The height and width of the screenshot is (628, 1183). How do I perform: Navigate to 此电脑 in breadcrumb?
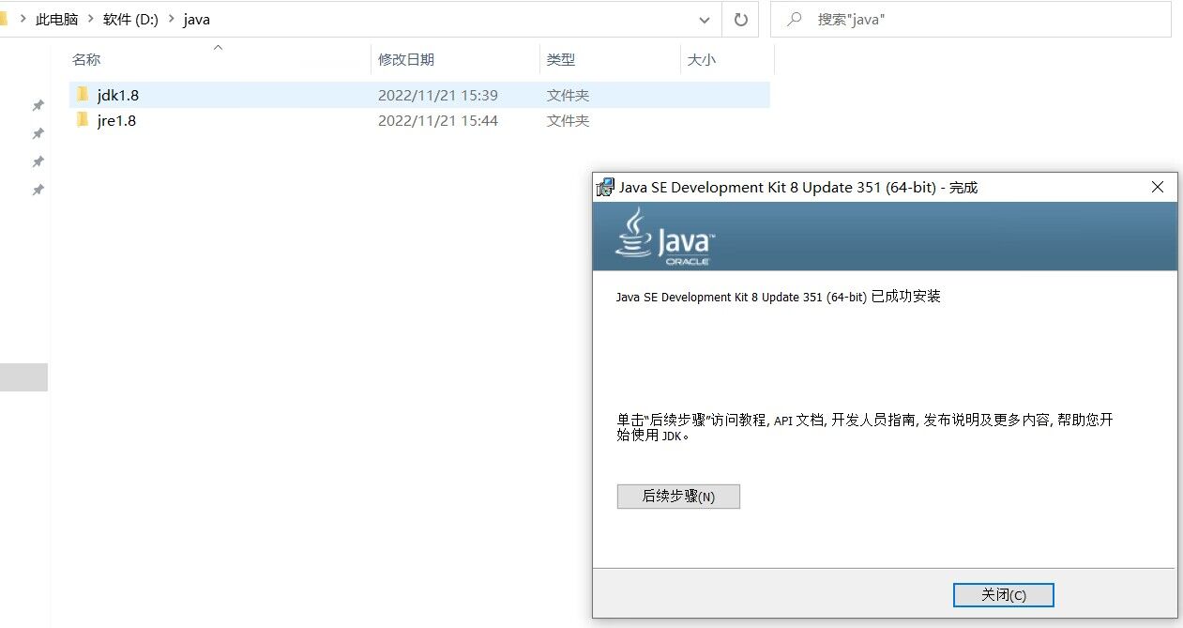[56, 20]
